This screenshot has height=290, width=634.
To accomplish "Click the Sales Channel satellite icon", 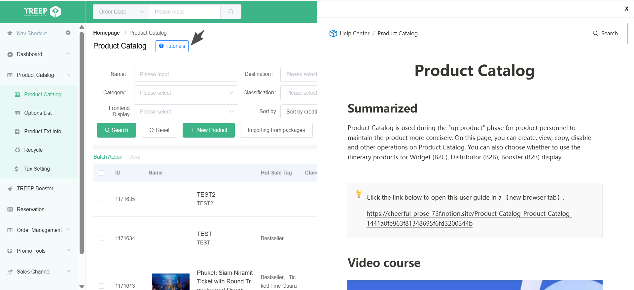I will [10, 272].
